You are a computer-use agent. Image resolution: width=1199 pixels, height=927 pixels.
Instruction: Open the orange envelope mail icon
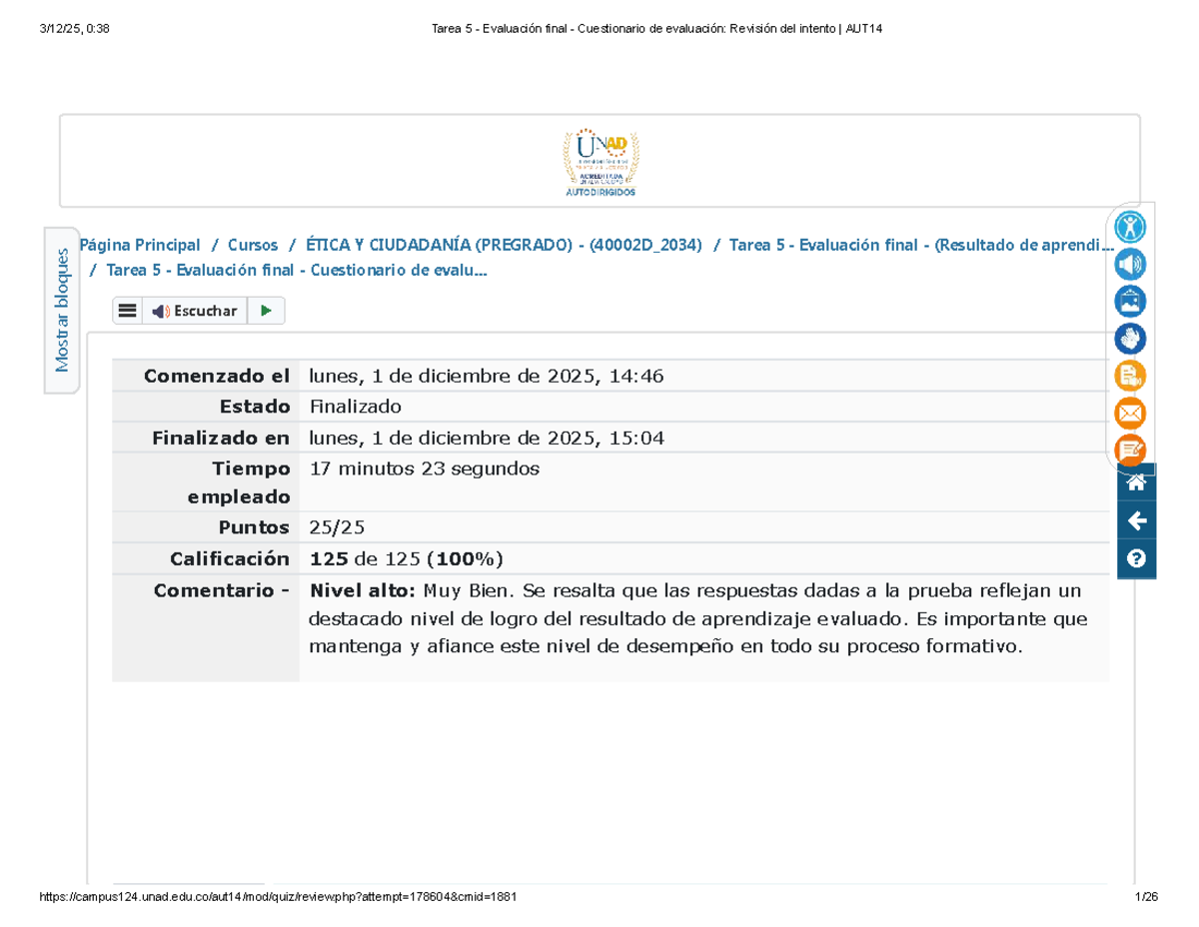point(1131,413)
